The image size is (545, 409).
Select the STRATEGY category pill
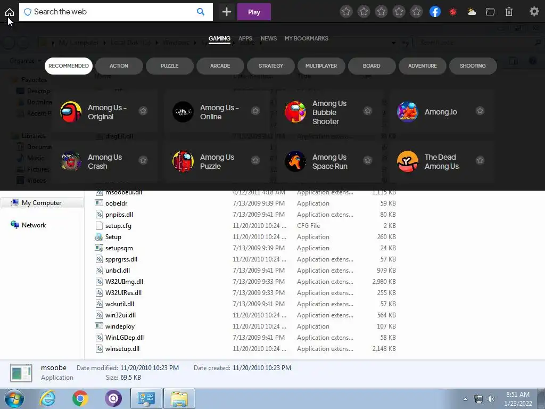pos(271,66)
